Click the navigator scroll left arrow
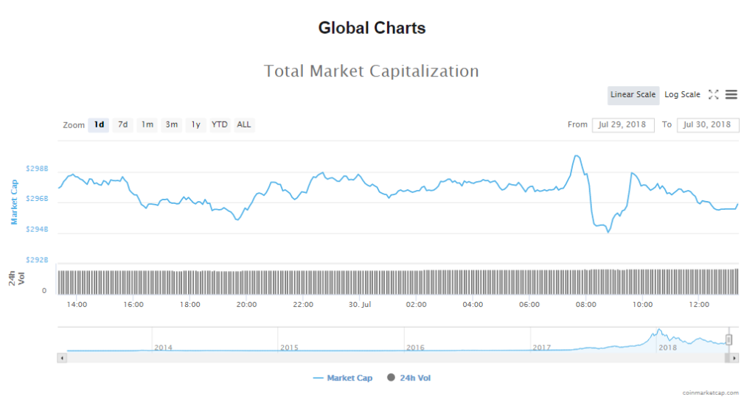The width and height of the screenshot is (755, 402). tap(62, 358)
